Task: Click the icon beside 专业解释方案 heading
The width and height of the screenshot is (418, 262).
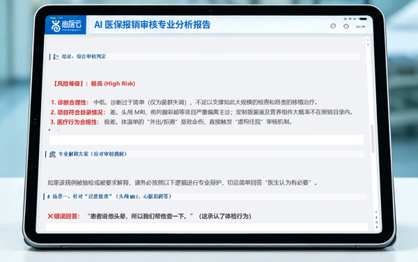Action: tap(52, 154)
